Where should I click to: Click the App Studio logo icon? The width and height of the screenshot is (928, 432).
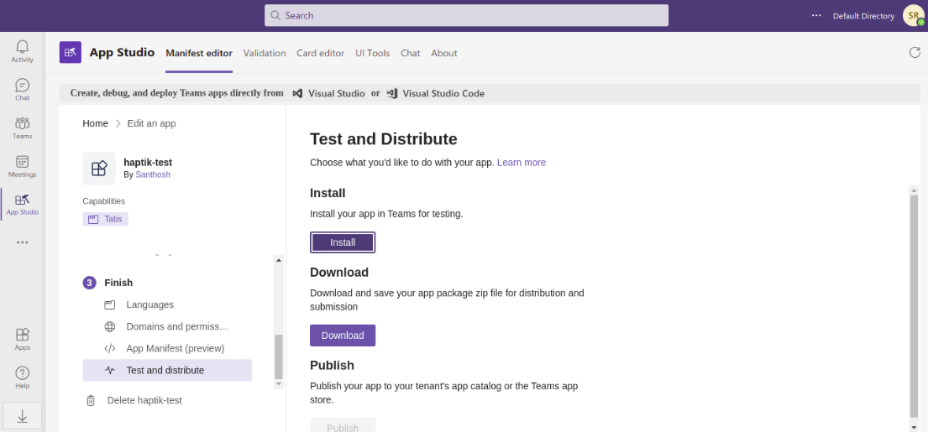[71, 53]
